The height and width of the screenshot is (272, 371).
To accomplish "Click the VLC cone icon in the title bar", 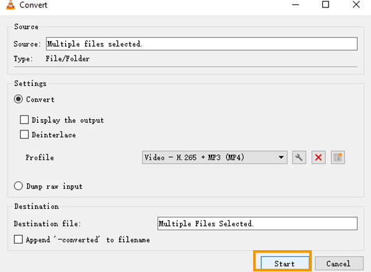I will click(x=11, y=5).
